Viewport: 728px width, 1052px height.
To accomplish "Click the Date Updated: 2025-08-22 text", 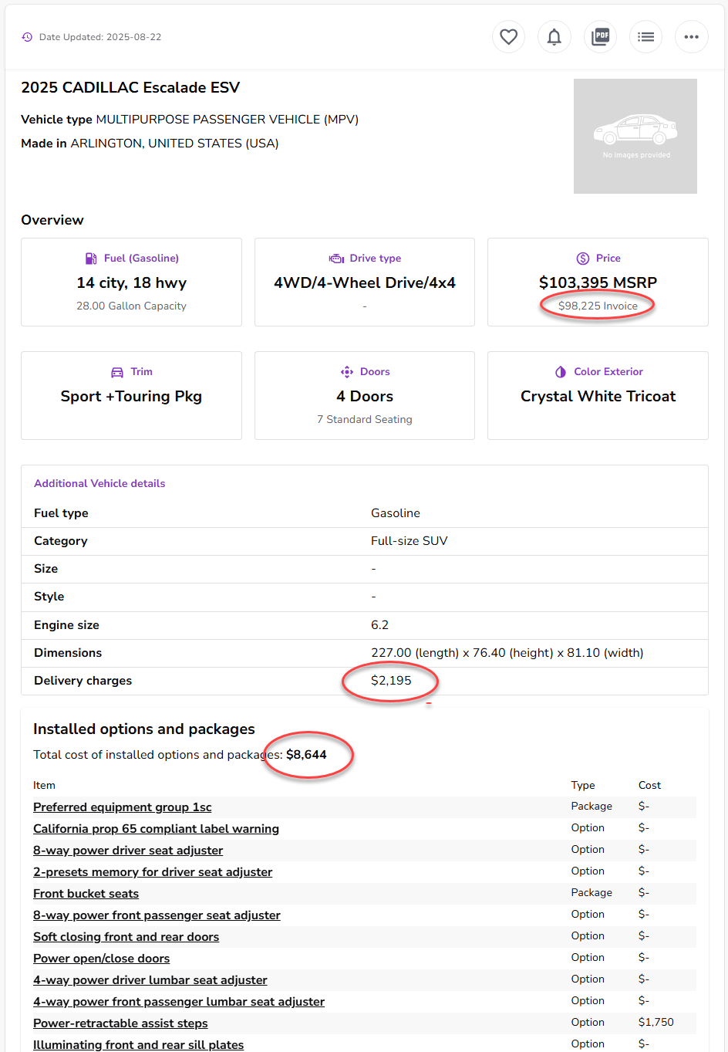I will click(100, 37).
